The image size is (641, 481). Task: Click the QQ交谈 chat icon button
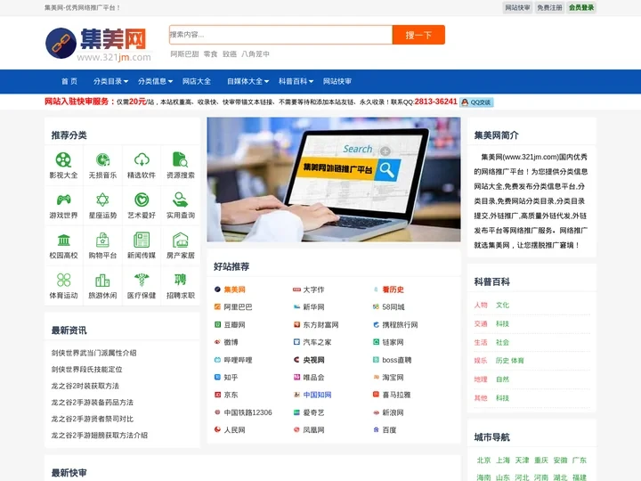tap(476, 102)
